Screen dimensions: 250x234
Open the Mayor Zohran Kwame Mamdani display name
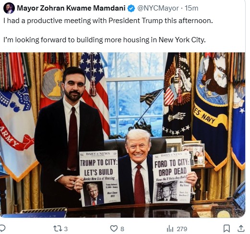[x=71, y=8]
